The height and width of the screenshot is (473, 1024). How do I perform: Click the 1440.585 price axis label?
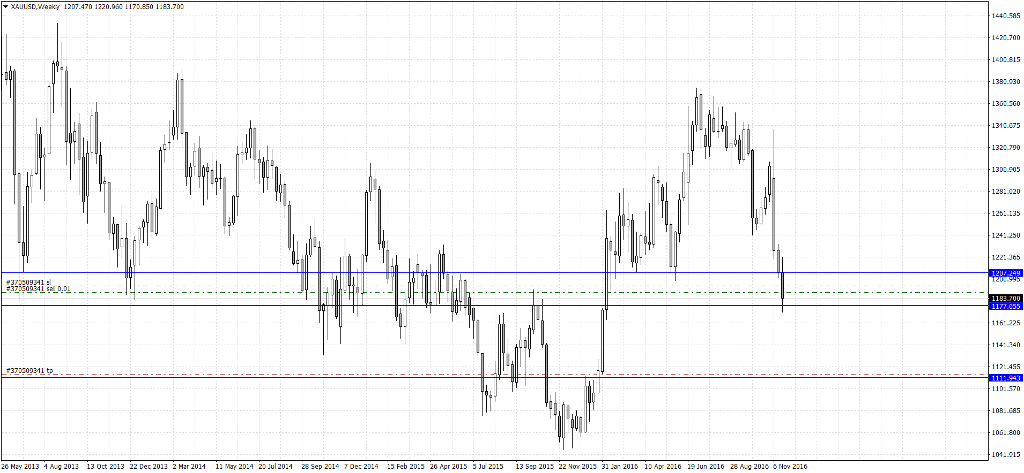click(1006, 16)
